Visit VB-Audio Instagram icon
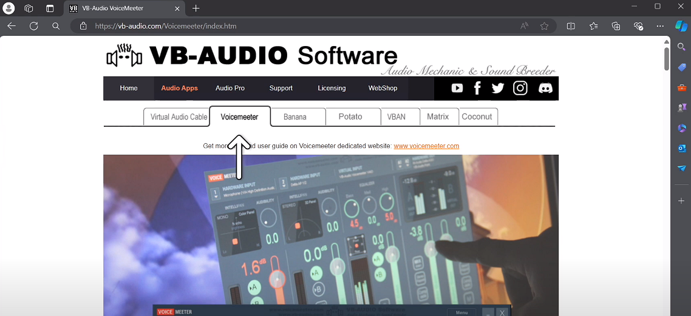 click(x=520, y=88)
